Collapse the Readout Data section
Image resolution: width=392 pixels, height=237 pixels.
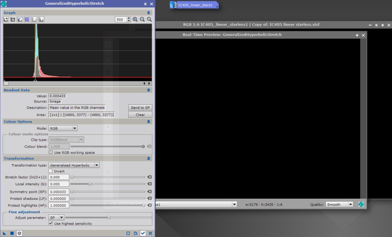tap(149, 90)
